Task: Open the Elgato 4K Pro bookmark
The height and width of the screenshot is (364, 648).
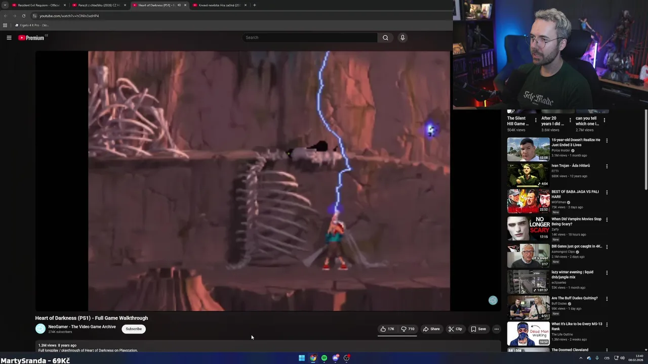Action: (x=32, y=25)
